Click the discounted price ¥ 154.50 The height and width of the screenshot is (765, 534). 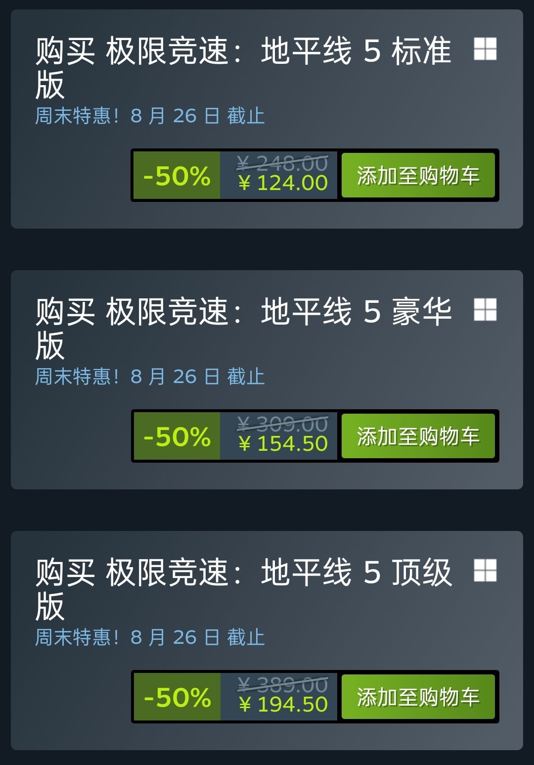(283, 444)
